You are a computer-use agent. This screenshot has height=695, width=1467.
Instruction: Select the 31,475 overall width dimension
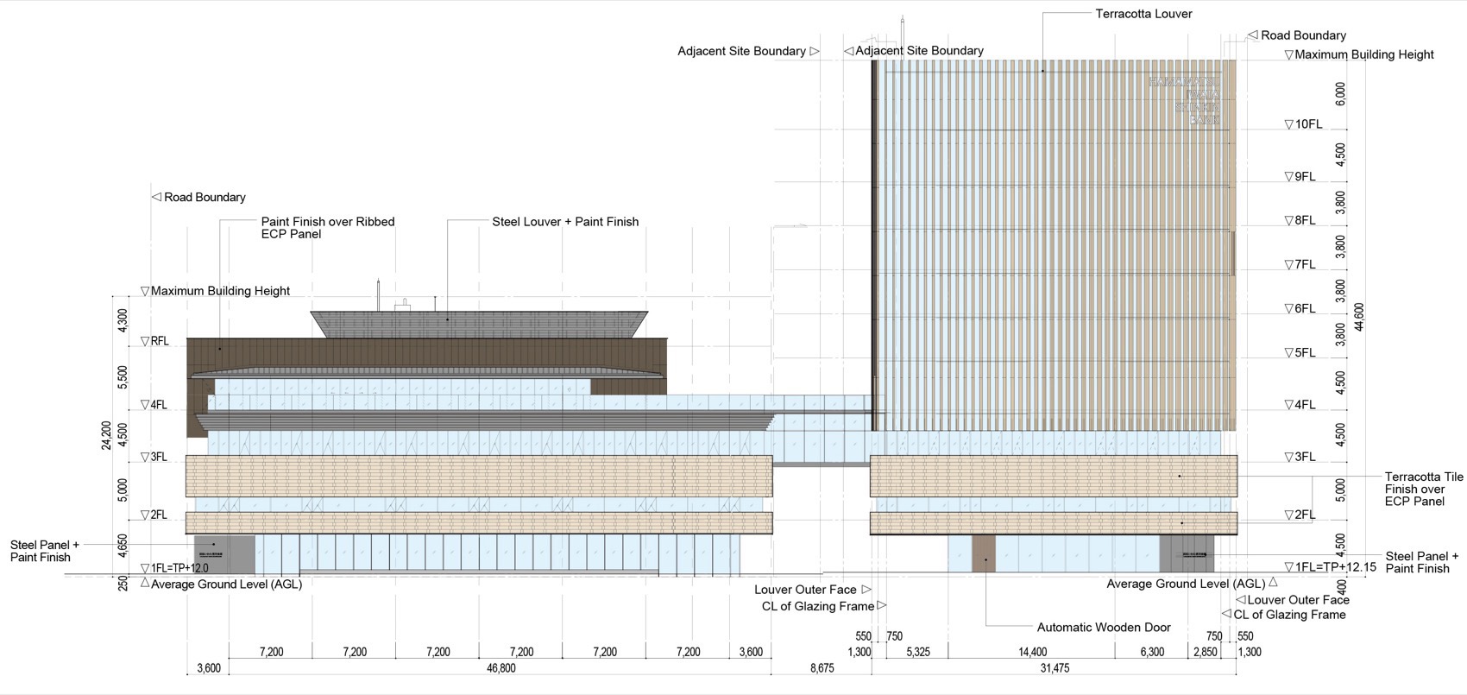[1054, 668]
